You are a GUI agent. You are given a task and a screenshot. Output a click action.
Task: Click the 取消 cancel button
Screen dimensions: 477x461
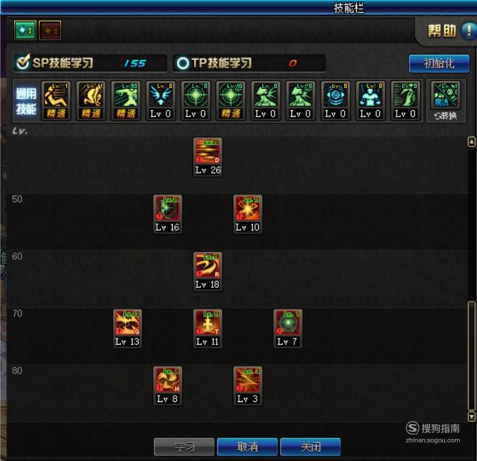(247, 447)
